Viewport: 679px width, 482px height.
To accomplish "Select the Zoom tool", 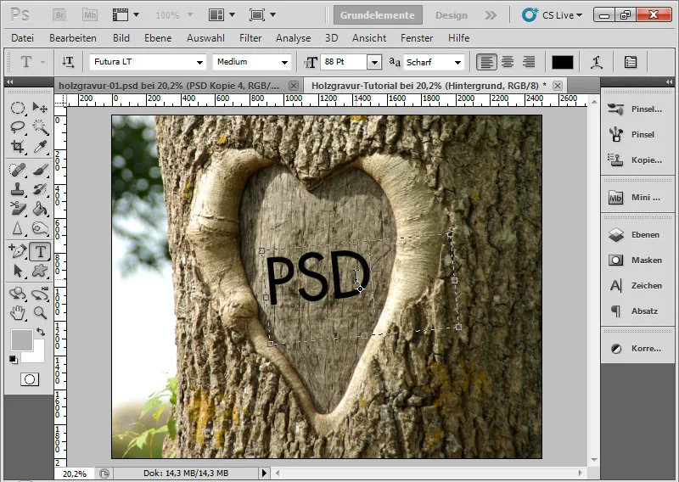I will 40,313.
